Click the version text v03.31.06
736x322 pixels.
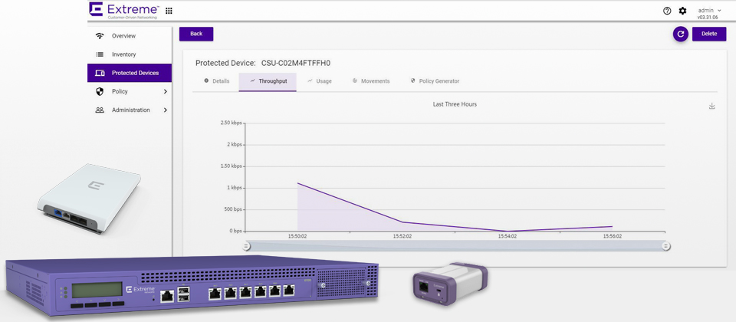[708, 17]
